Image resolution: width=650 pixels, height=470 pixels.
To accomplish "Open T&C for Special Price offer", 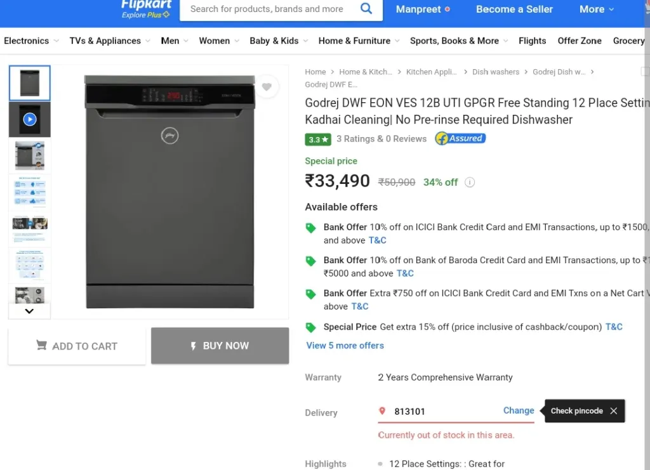I will pos(614,327).
